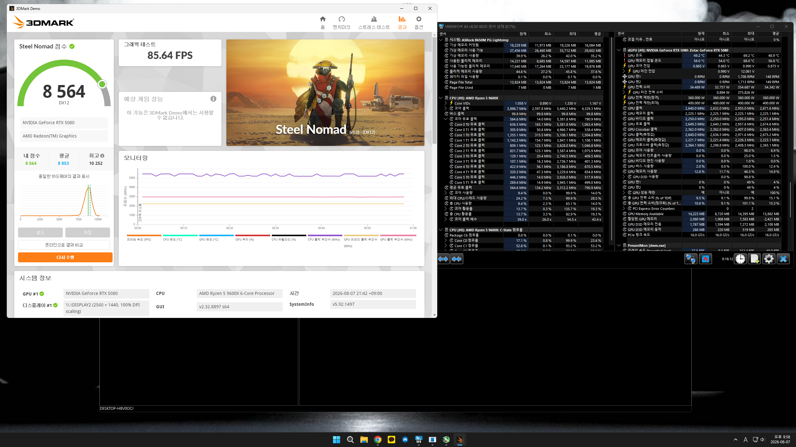Open the Windows Start menu
This screenshot has width=796, height=447.
336,440
